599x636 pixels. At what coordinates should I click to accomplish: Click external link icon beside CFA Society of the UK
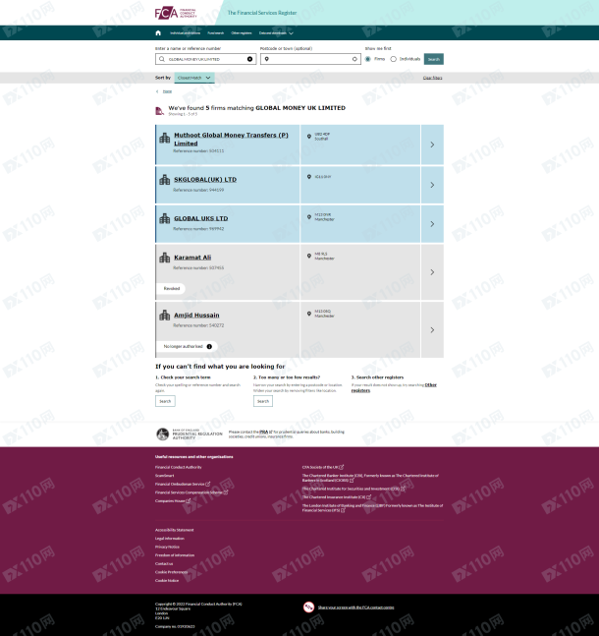click(342, 467)
